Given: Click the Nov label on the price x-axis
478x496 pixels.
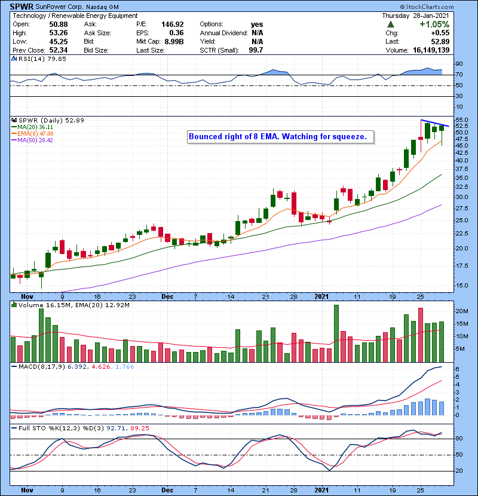Looking at the screenshot, I should click(27, 296).
